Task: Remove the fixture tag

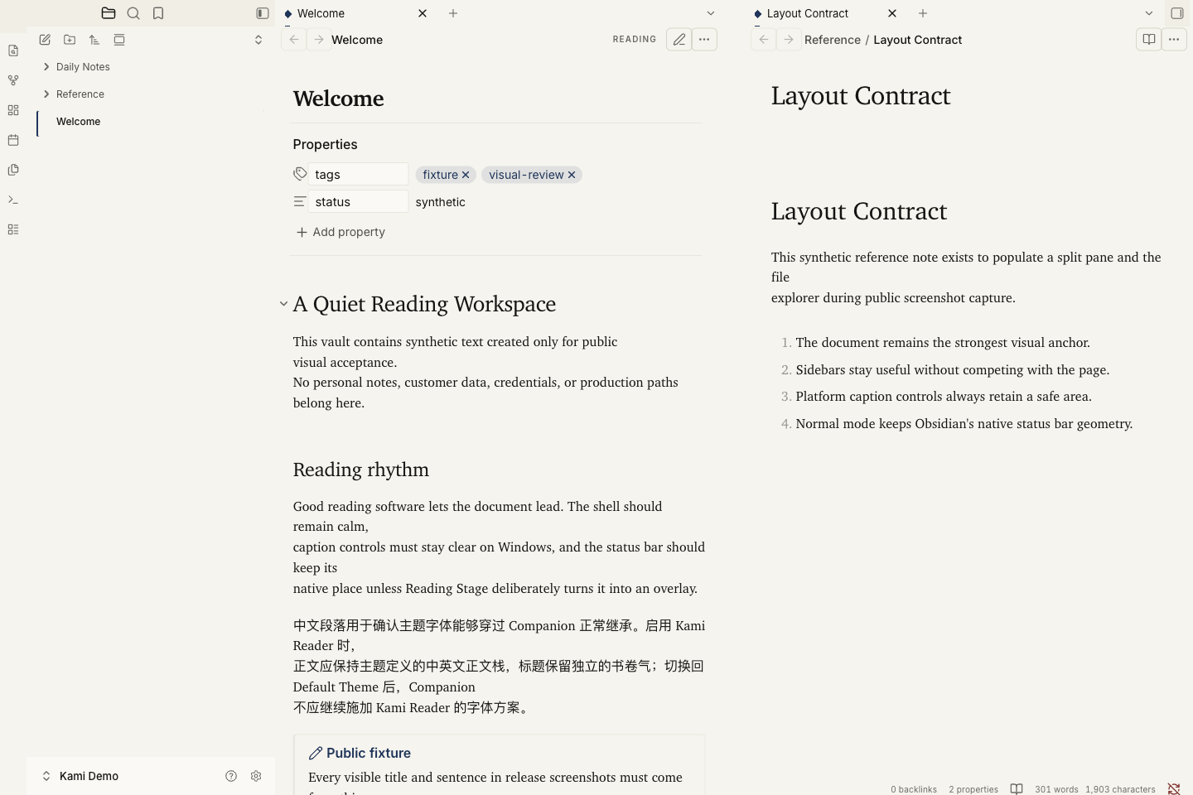Action: [x=466, y=175]
